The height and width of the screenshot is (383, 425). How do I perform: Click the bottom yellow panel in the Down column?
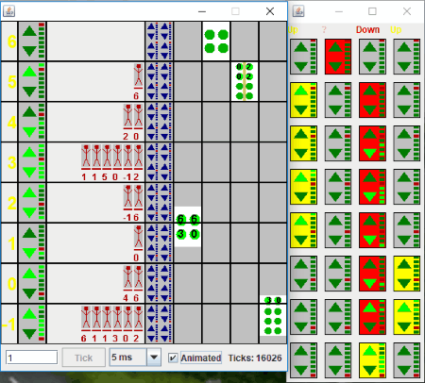pyautogui.click(x=372, y=360)
